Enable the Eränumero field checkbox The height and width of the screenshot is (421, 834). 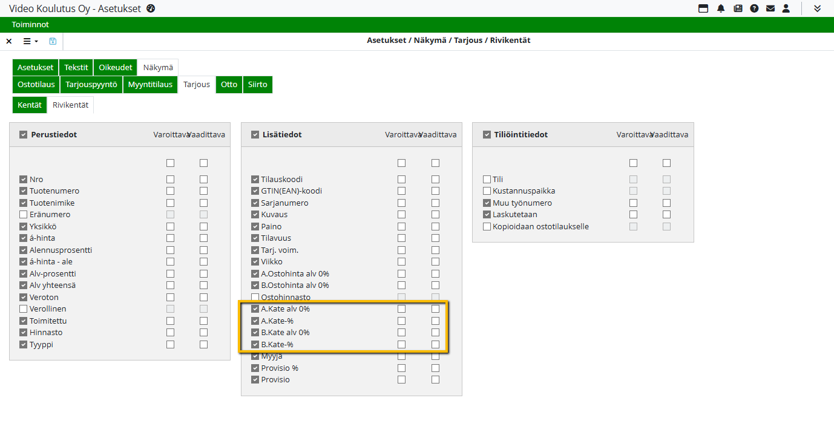[x=23, y=215]
